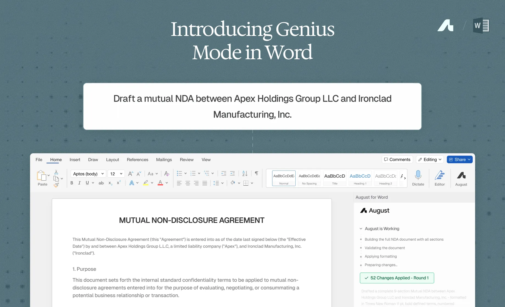Switch to the Mailings tab

pos(164,160)
